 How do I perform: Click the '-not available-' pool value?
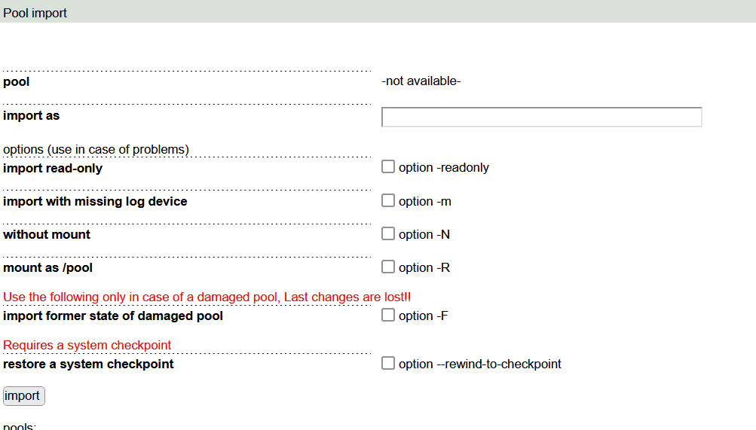pos(421,81)
